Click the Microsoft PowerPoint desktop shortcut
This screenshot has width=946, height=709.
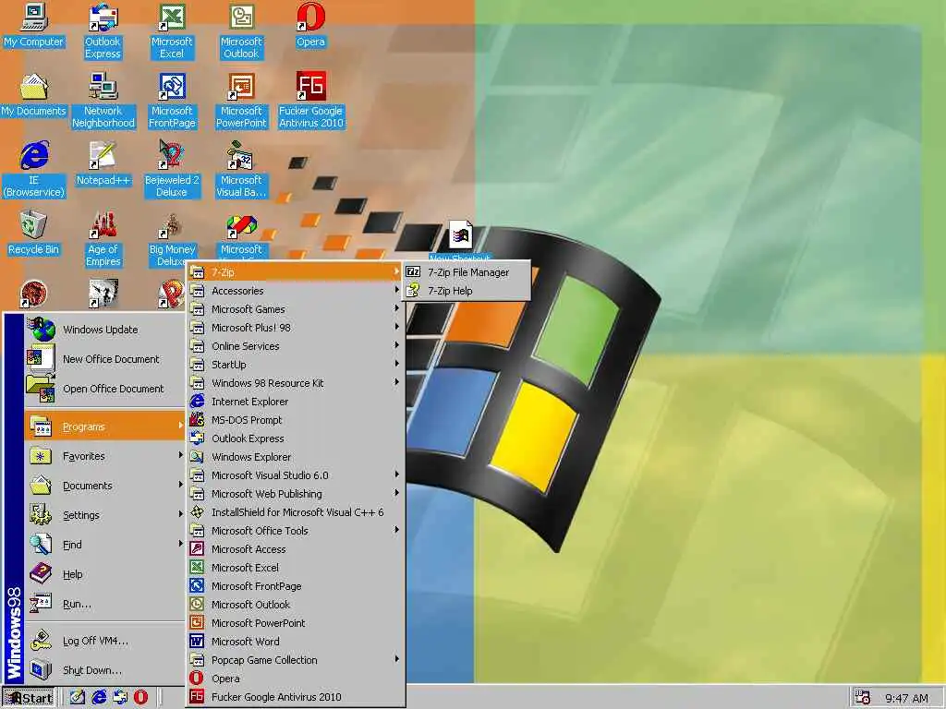coord(241,101)
